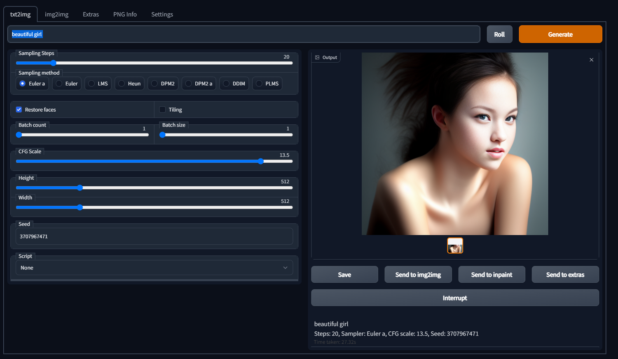
Task: Click the beautiful girl caption under Interrupt
Action: tap(331, 324)
